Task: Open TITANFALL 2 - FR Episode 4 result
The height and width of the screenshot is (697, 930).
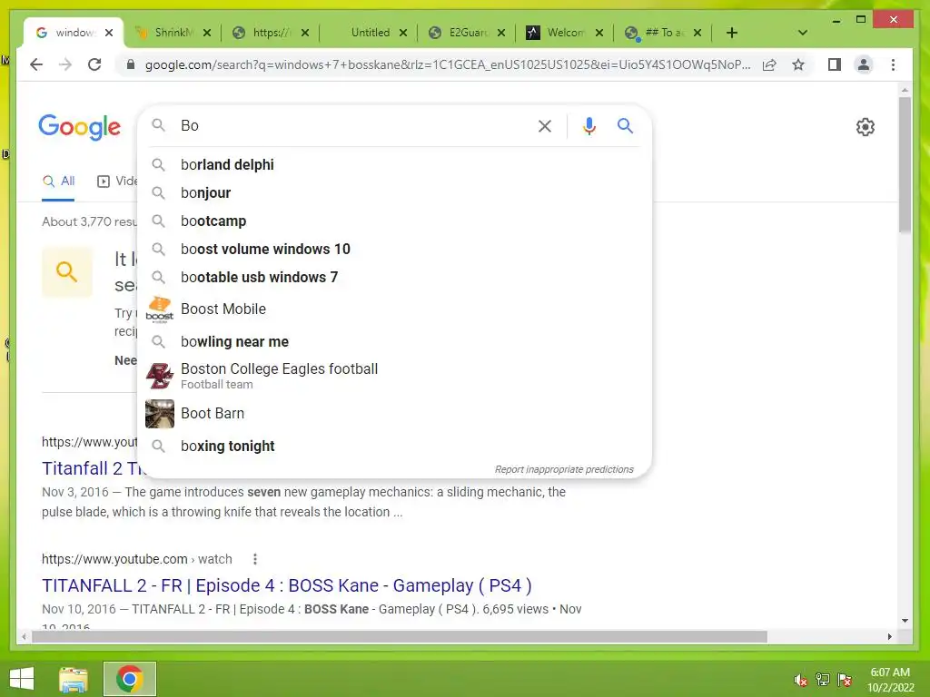Action: click(286, 585)
